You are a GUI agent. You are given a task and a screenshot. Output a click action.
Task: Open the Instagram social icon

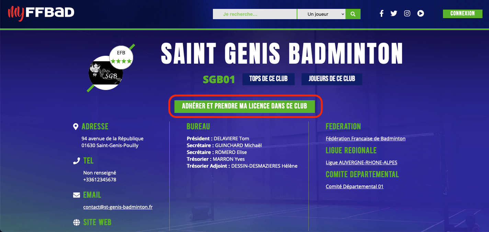(407, 13)
